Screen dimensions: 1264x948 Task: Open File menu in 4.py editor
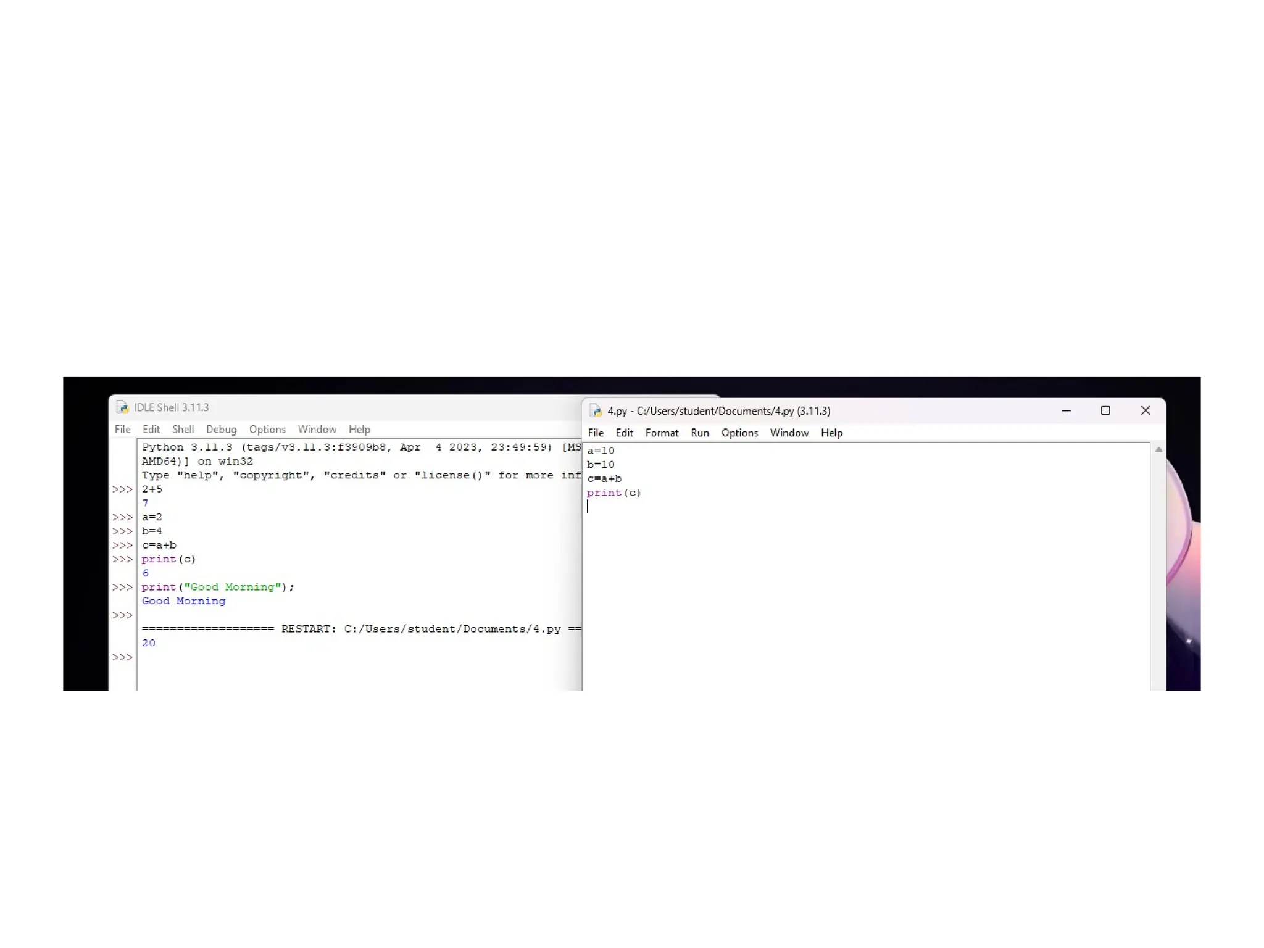(596, 433)
